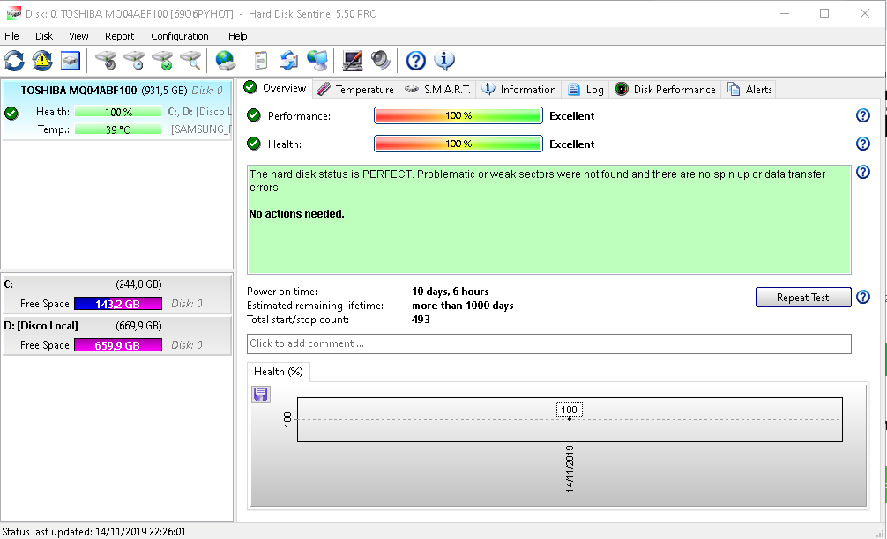Screen dimensions: 887x539
Task: Click the left panel Health 100 % bar
Action: coord(118,112)
